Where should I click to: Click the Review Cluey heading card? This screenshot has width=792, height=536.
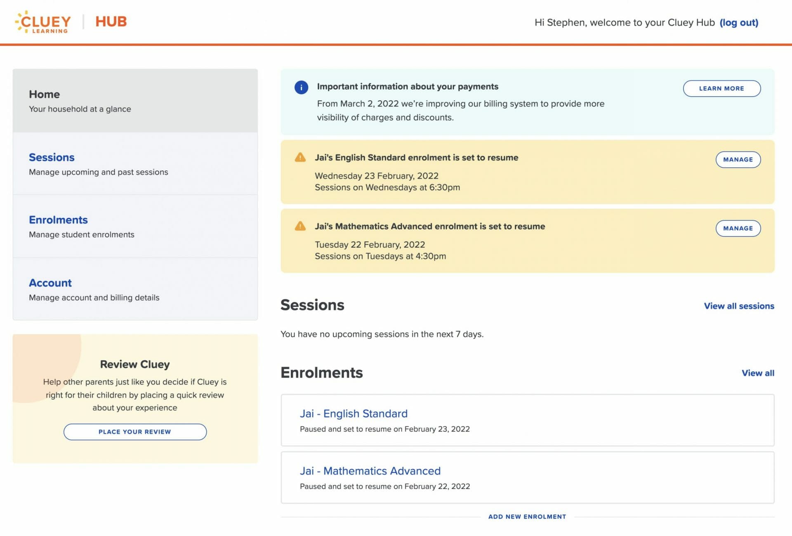pyautogui.click(x=135, y=364)
